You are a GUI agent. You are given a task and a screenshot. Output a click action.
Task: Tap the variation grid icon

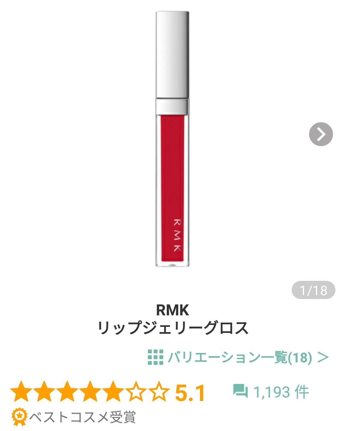pyautogui.click(x=156, y=357)
